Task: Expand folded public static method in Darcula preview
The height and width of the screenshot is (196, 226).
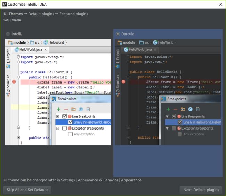Action: [128, 138]
